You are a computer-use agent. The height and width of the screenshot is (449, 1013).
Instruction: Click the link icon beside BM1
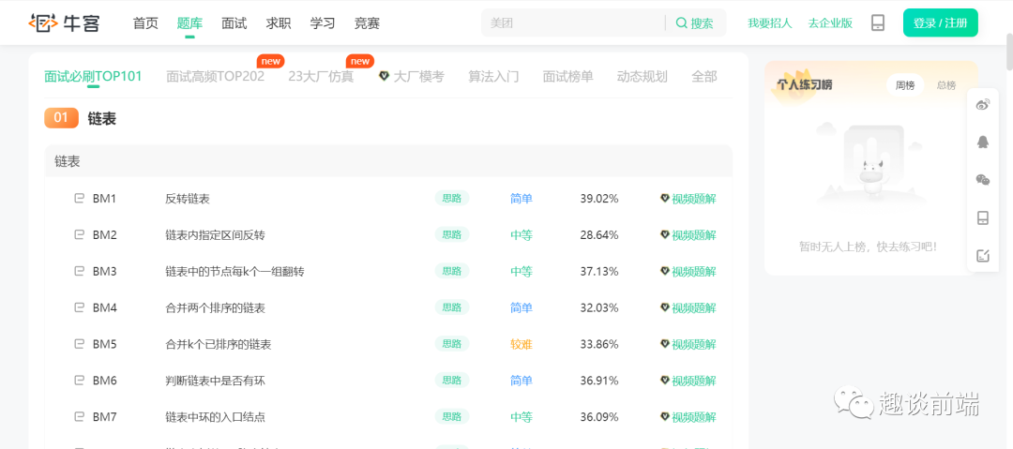click(x=80, y=199)
